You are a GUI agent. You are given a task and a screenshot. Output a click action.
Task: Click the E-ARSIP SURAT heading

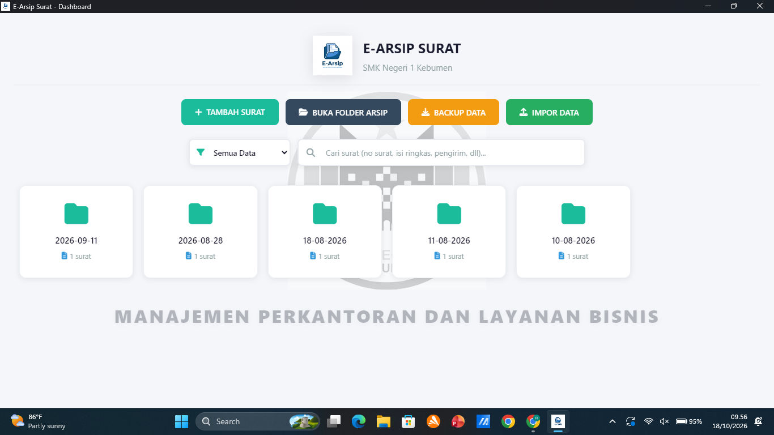coord(412,49)
